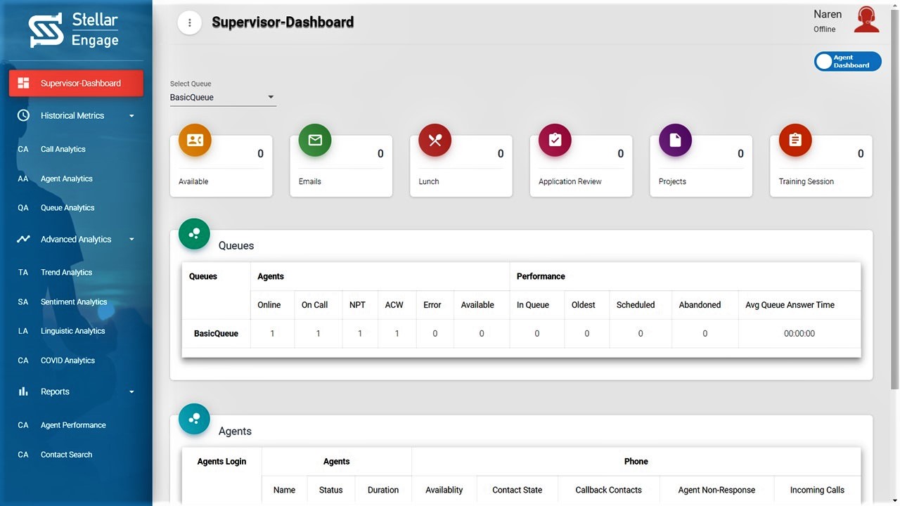Collapse the Reports section
The height and width of the screenshot is (506, 900).
(x=131, y=392)
